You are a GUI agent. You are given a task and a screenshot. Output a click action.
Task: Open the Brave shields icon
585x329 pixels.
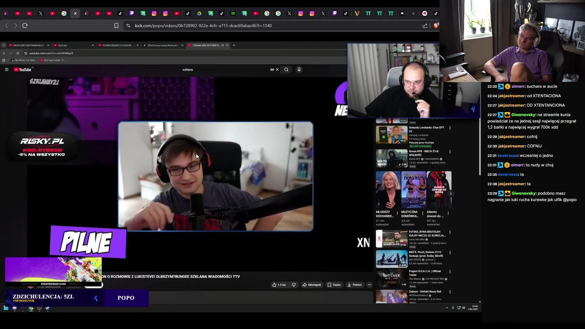436,26
